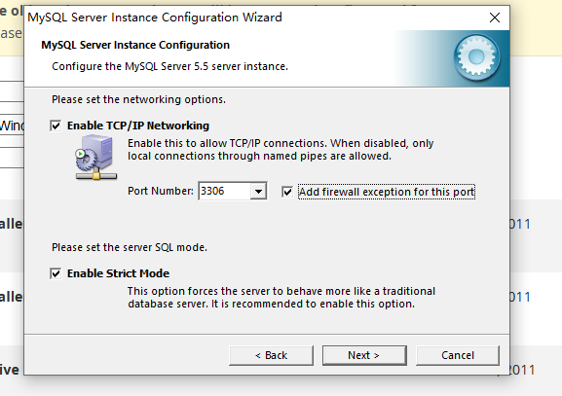
Task: Click the network server icon beside TCP/IP description
Action: [x=95, y=157]
